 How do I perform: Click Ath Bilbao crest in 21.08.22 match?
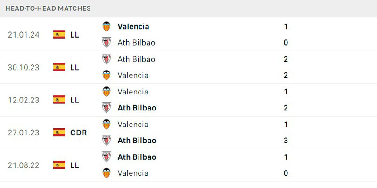click(107, 157)
